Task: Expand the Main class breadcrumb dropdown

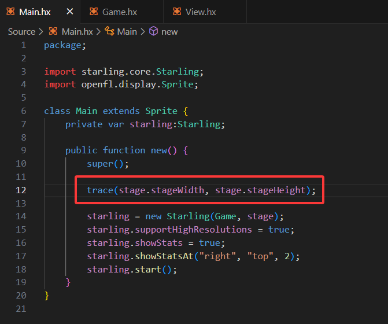Action: [127, 31]
